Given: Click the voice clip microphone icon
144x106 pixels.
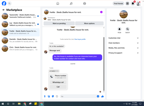Looking at the screenshot, I should pyautogui.click(x=45, y=96).
